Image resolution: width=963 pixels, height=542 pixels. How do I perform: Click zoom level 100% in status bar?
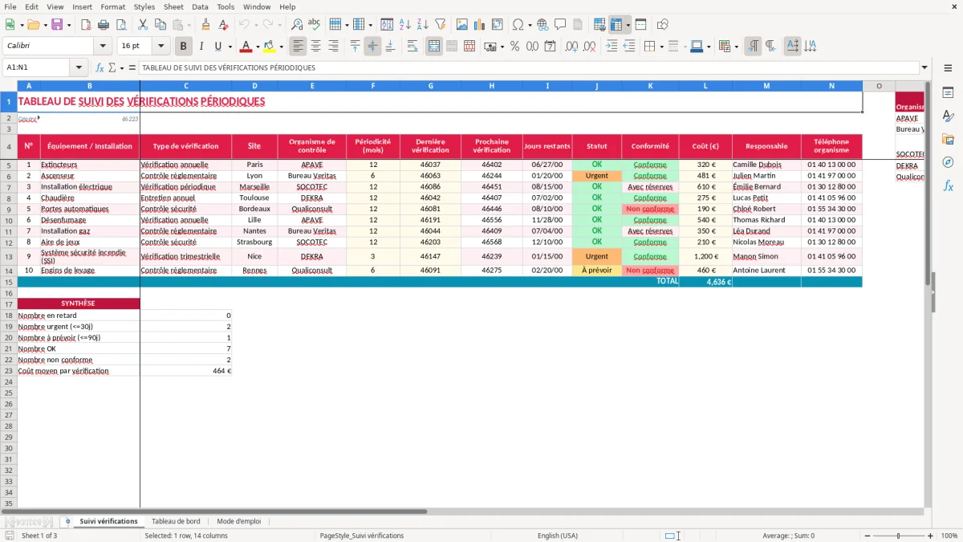949,536
